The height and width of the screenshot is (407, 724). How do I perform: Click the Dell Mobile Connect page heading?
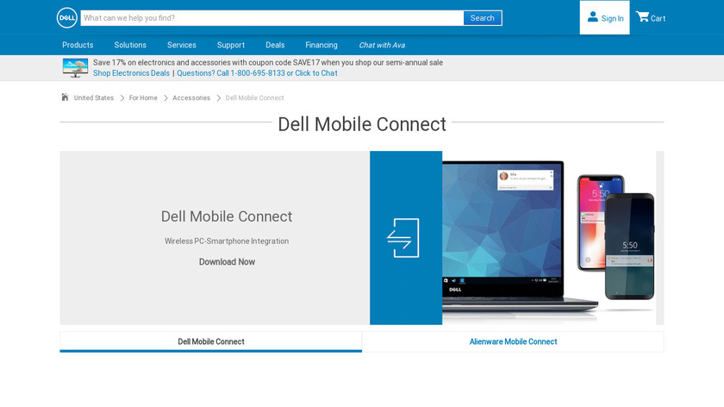point(362,124)
